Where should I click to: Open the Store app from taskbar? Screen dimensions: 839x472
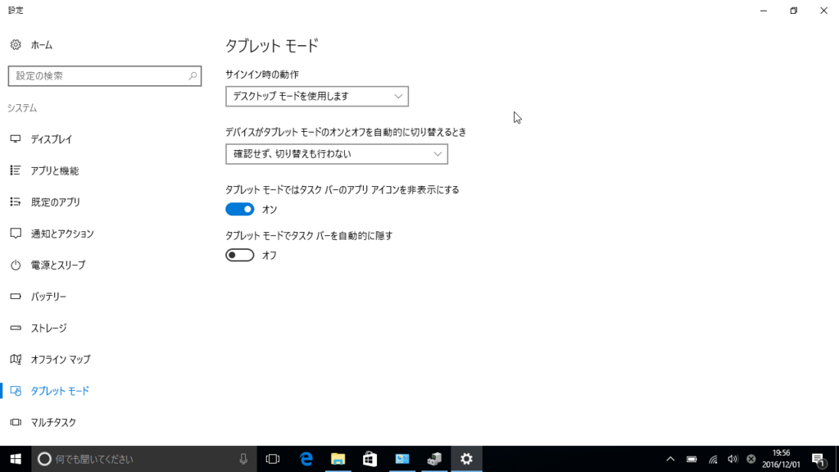click(370, 459)
